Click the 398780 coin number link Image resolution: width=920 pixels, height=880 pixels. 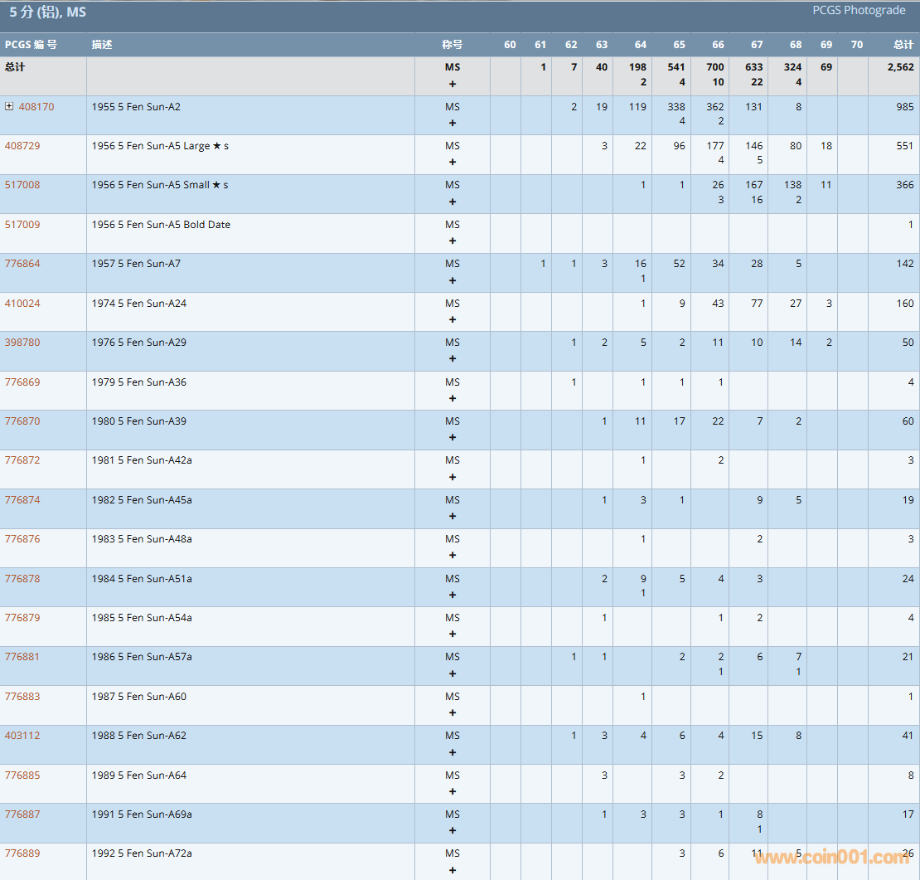coord(22,343)
